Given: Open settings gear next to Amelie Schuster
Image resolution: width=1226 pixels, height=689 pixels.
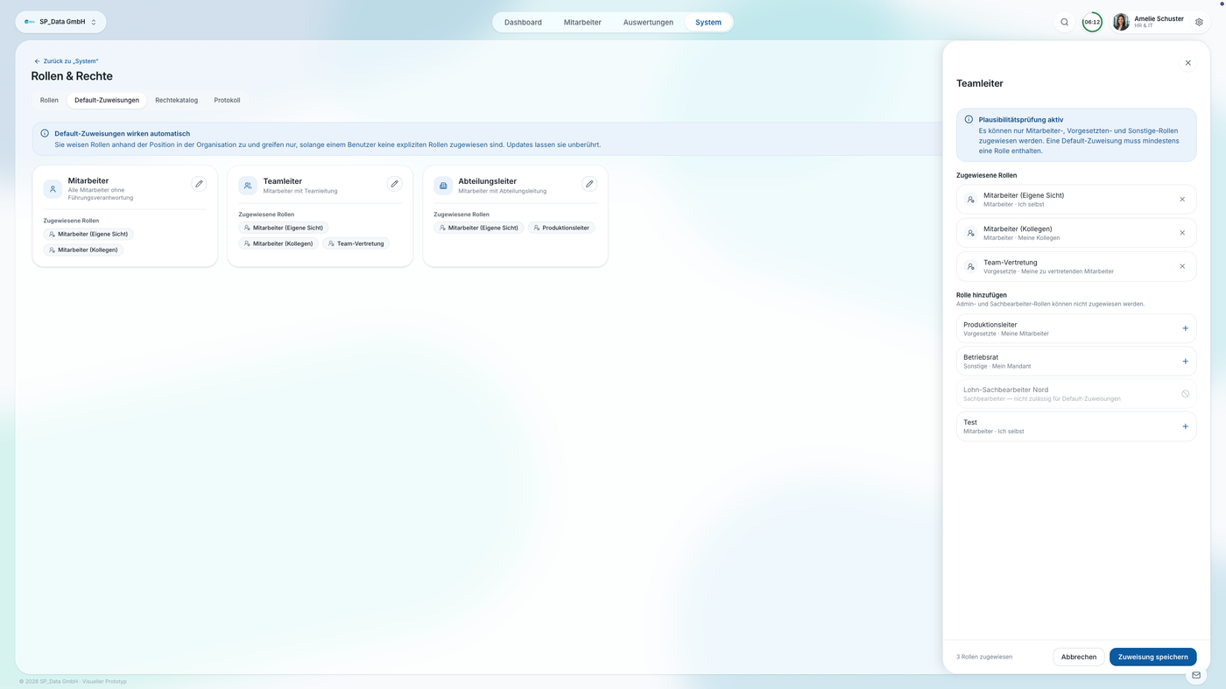Looking at the screenshot, I should pos(1199,22).
